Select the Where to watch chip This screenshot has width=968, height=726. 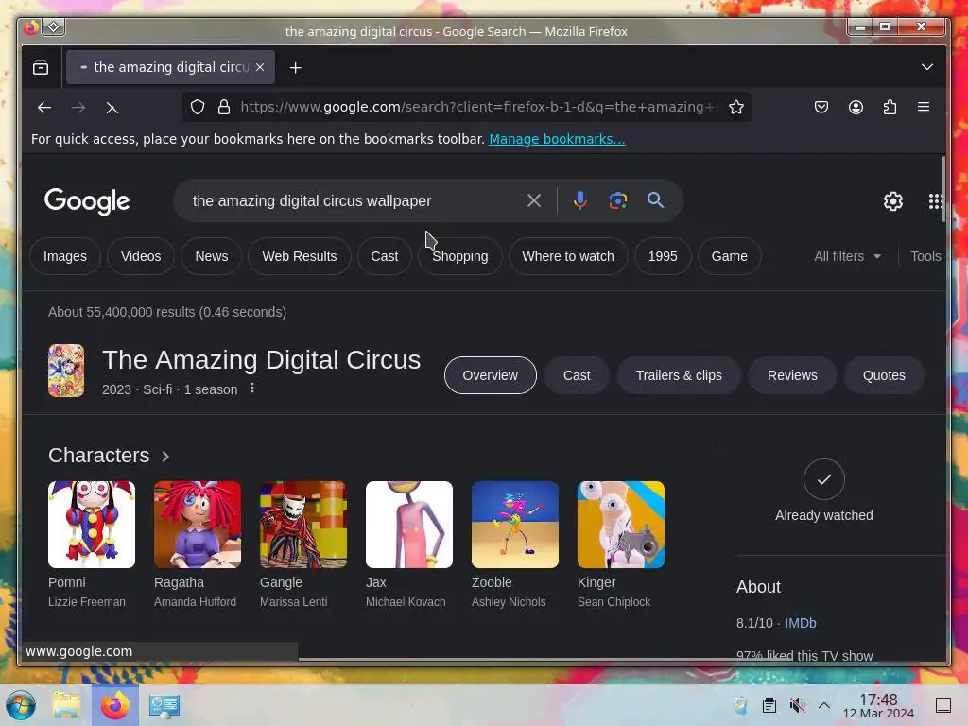(x=568, y=256)
